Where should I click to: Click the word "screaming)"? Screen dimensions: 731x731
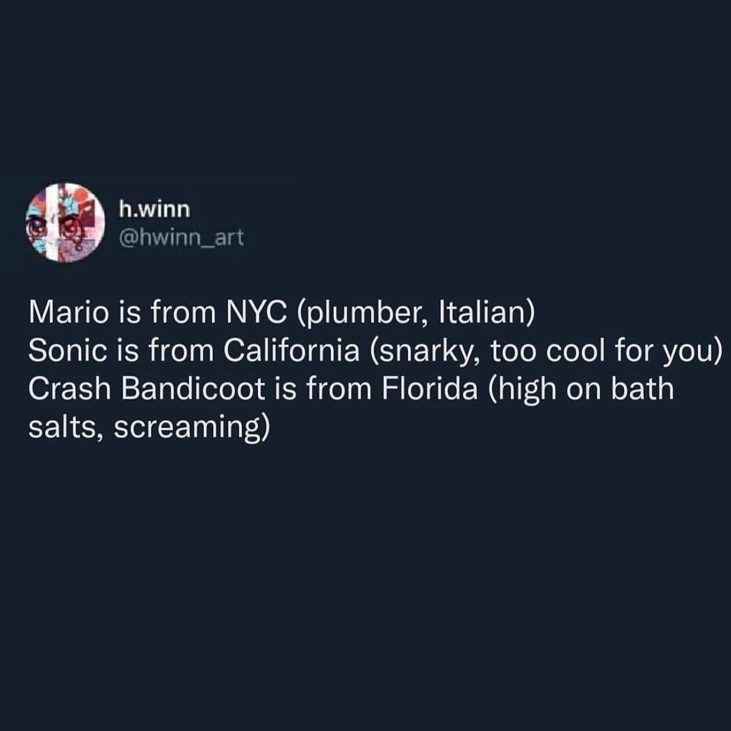[192, 427]
